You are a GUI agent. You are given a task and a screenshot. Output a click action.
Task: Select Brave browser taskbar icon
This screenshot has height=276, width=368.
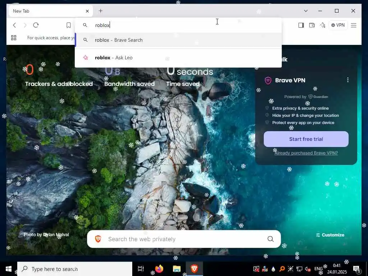(x=194, y=269)
